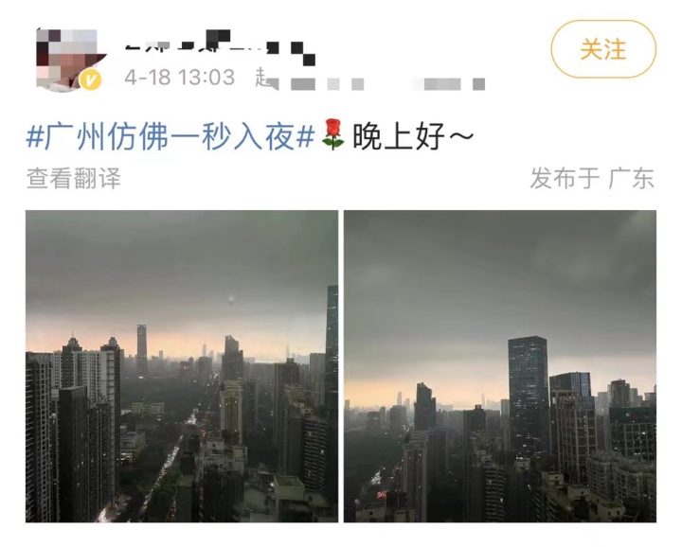The image size is (682, 547).
Task: Tap the 发布于 广东 location label
Action: (x=592, y=178)
